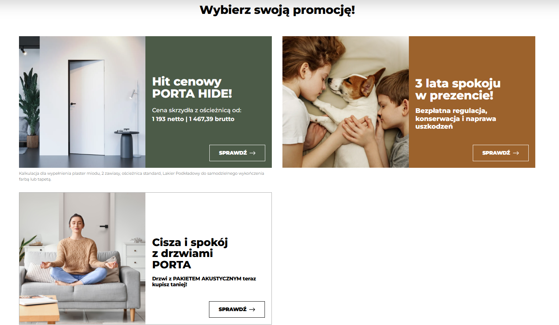Screen dimensions: 559x325
Task: Click 'Drzwi z PAKIETEM AKUSTYCZNYM' description text
Action: 204,281
